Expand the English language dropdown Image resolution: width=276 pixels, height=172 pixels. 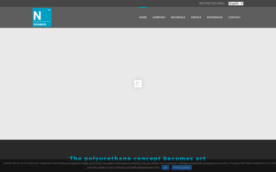236,4
